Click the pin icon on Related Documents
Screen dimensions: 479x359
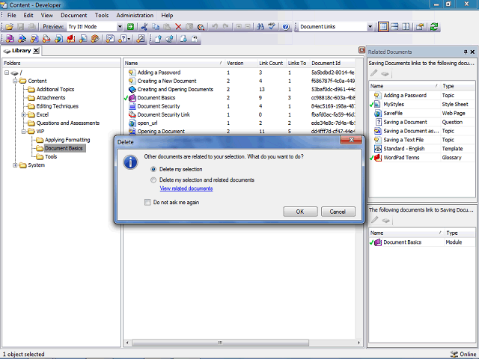(x=466, y=52)
